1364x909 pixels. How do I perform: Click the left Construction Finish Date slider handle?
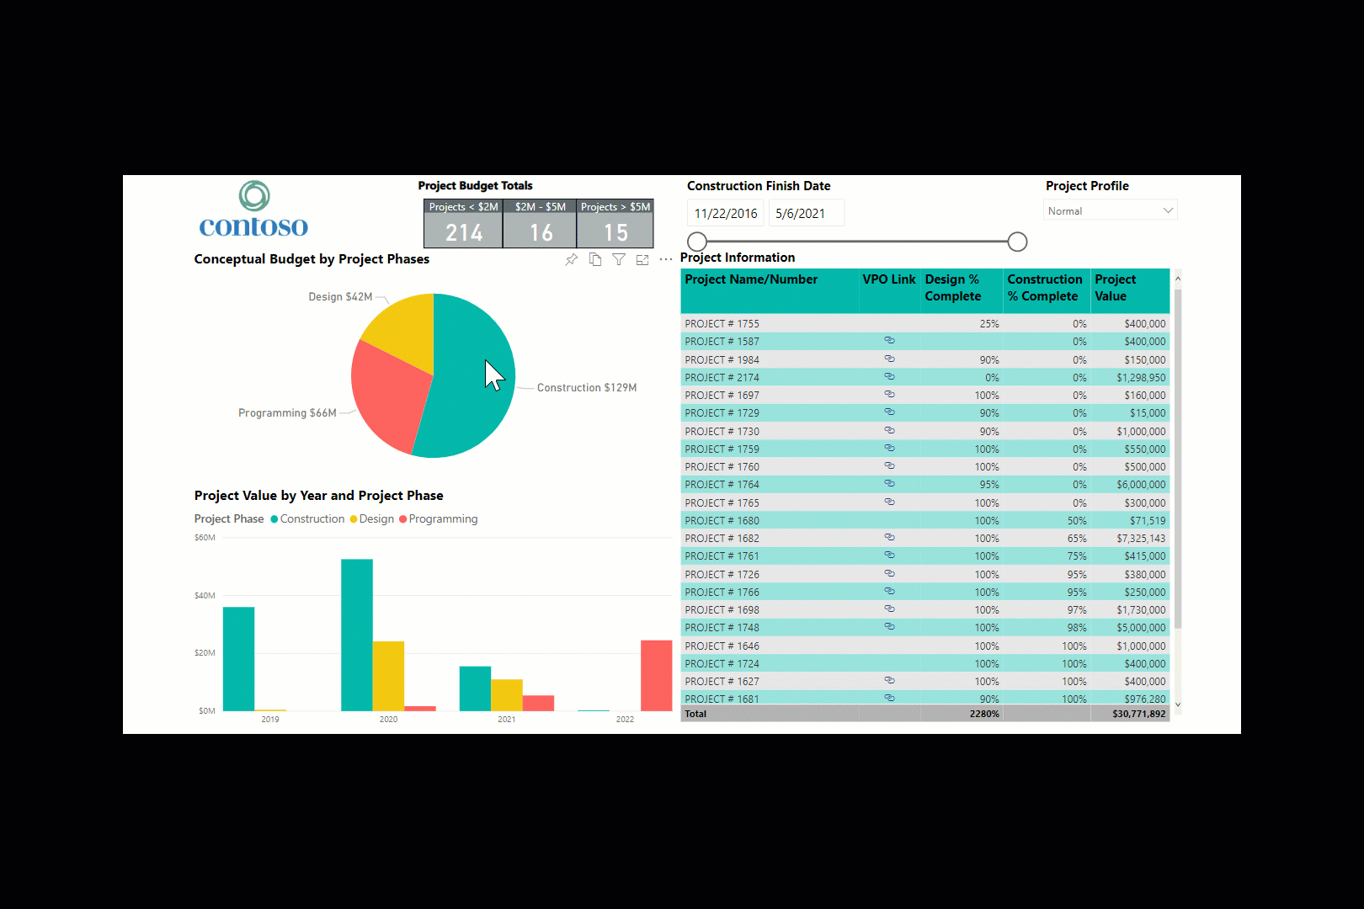tap(696, 242)
